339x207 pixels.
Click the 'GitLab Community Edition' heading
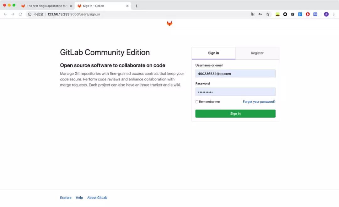coord(105,53)
